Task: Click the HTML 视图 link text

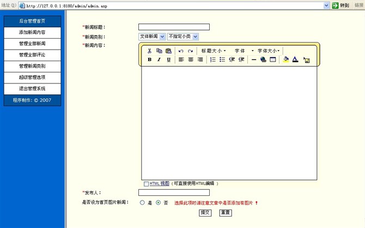Action: pyautogui.click(x=159, y=183)
